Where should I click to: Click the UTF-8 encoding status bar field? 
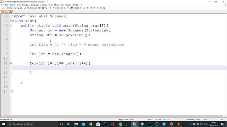point(205,120)
